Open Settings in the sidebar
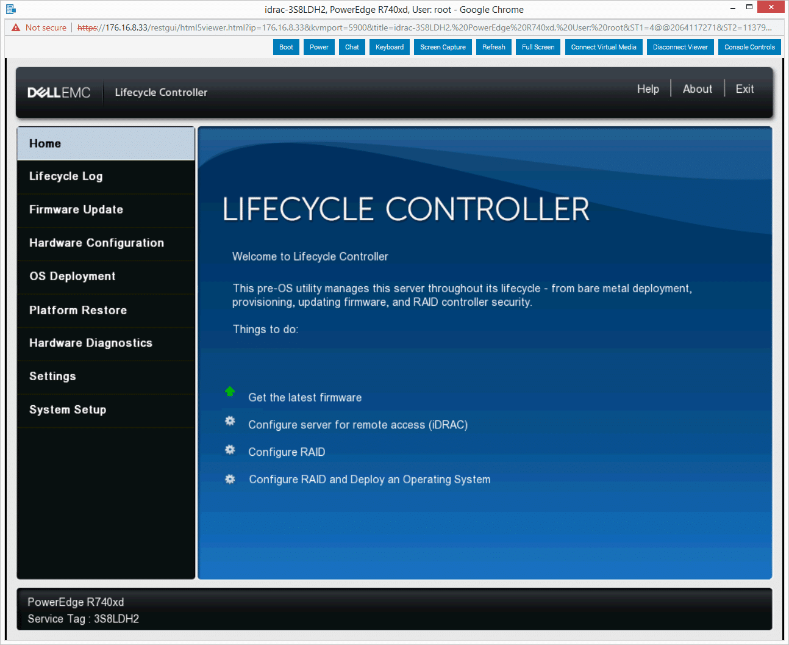The width and height of the screenshot is (789, 645). click(x=106, y=377)
